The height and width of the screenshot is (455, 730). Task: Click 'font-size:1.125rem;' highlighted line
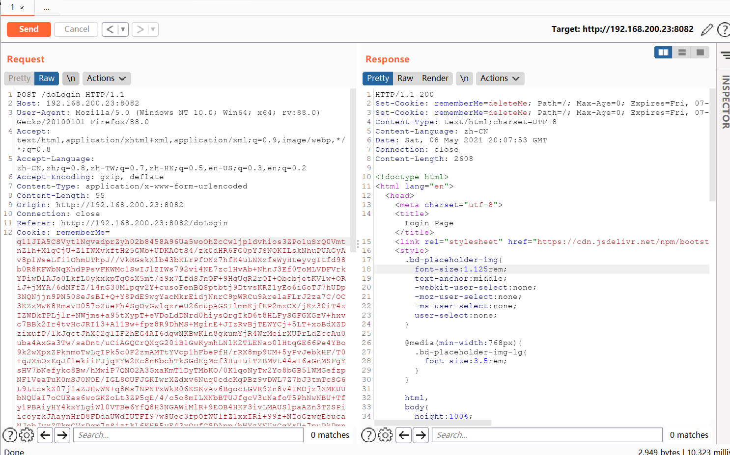(460, 269)
